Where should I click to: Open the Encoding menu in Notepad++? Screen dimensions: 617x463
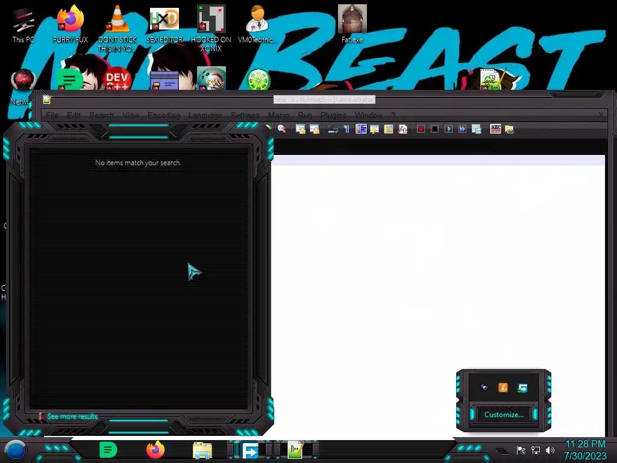[164, 115]
